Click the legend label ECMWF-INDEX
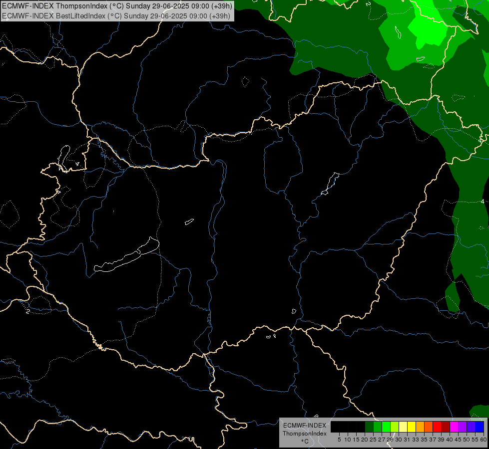 pos(305,426)
